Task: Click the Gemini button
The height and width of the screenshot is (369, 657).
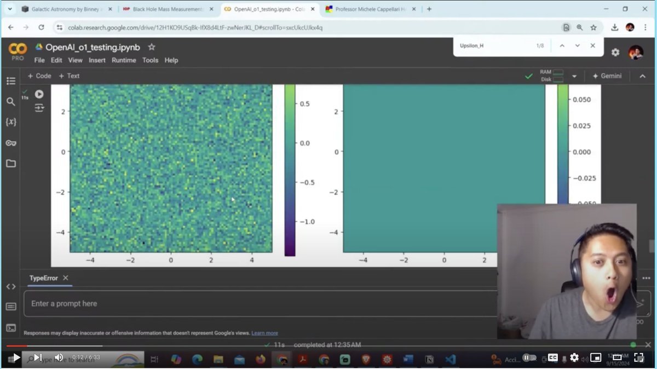Action: tap(607, 76)
